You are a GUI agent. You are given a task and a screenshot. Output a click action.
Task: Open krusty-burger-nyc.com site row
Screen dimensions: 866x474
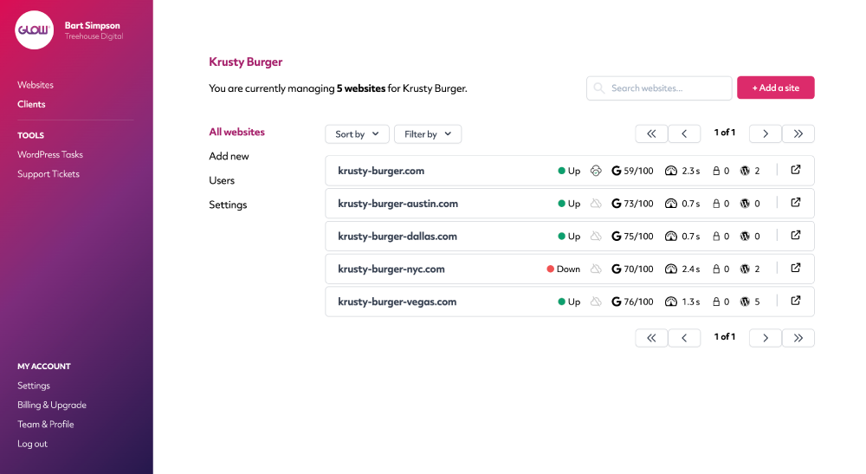570,269
